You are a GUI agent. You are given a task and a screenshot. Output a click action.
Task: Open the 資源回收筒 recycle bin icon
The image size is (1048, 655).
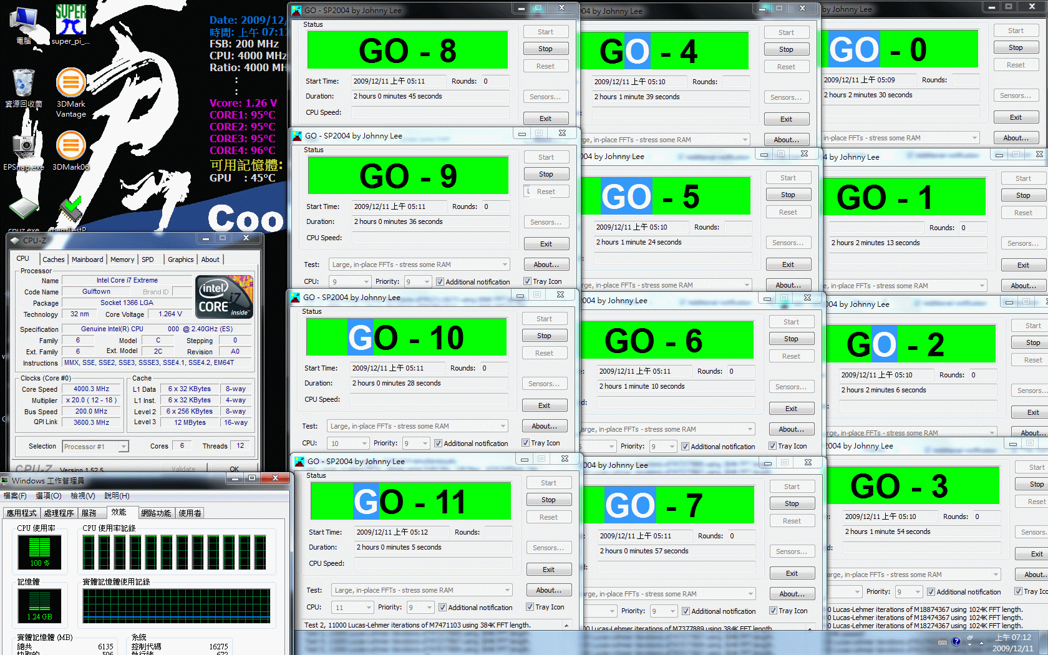[x=24, y=87]
